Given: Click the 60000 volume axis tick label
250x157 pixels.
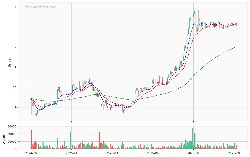Looking at the screenshot, I should point(12,126).
